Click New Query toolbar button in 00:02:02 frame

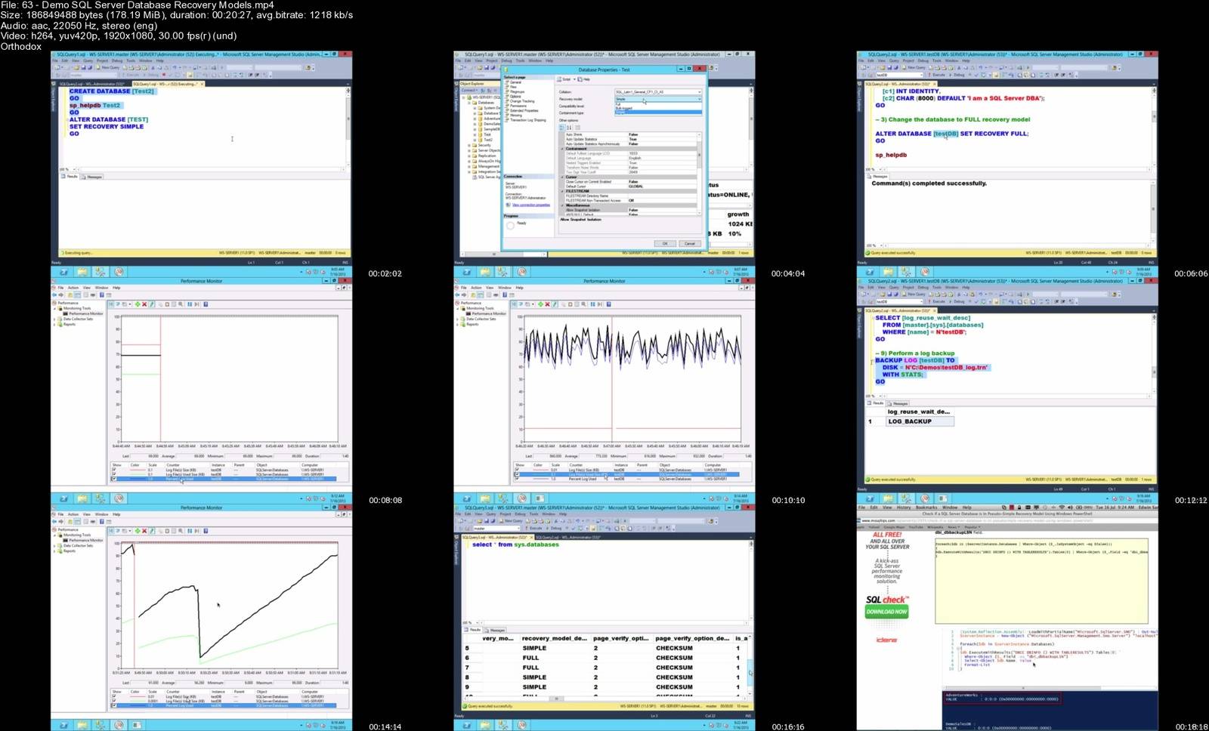click(x=108, y=67)
